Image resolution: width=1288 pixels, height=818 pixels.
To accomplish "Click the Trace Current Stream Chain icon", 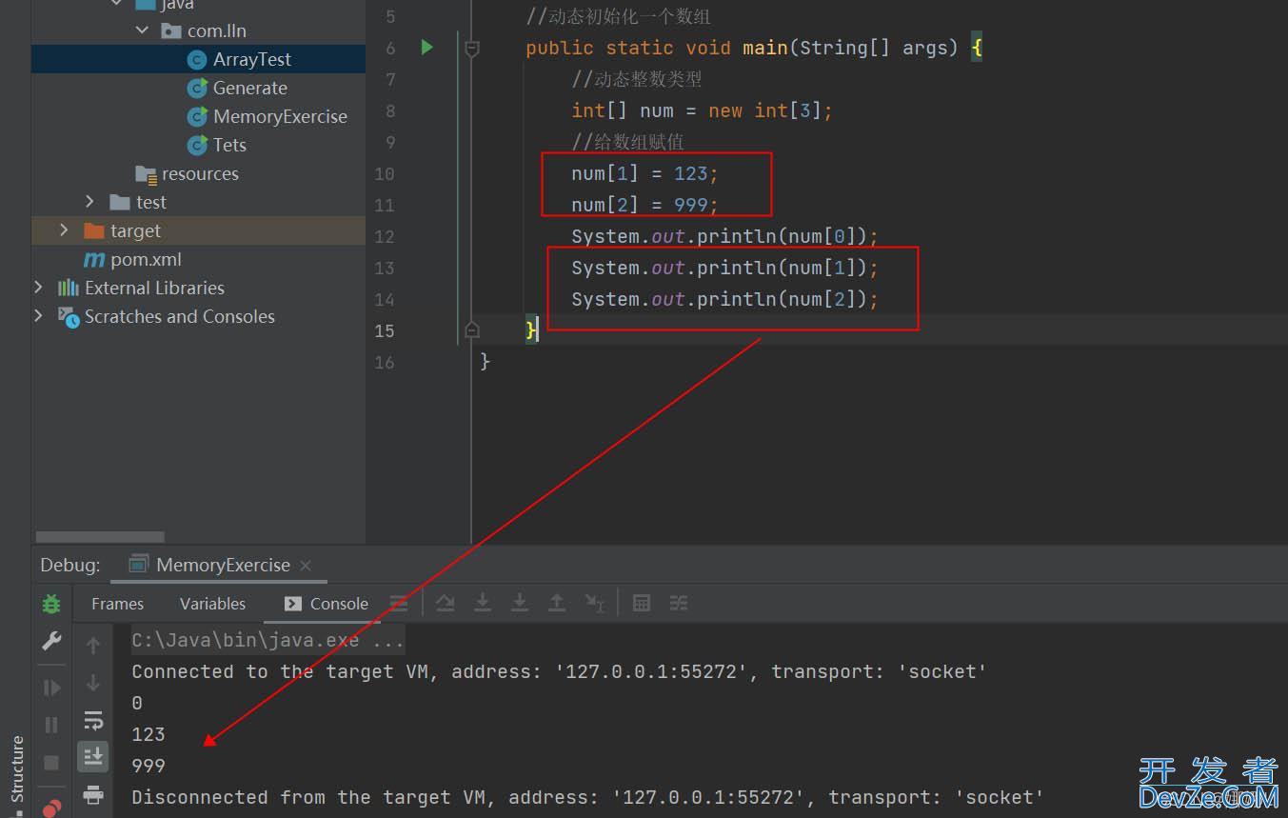I will click(x=679, y=603).
